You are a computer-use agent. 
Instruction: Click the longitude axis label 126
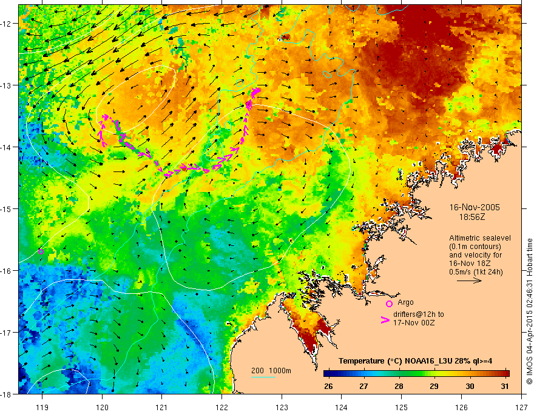point(461,407)
